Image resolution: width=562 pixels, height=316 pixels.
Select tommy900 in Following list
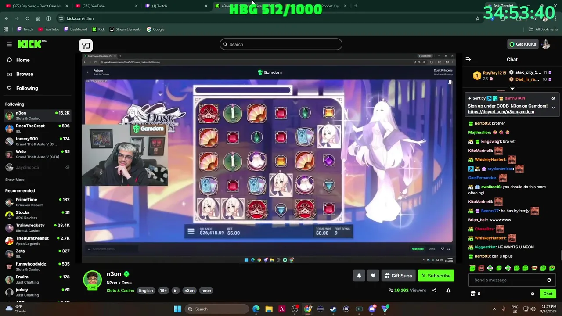38,141
